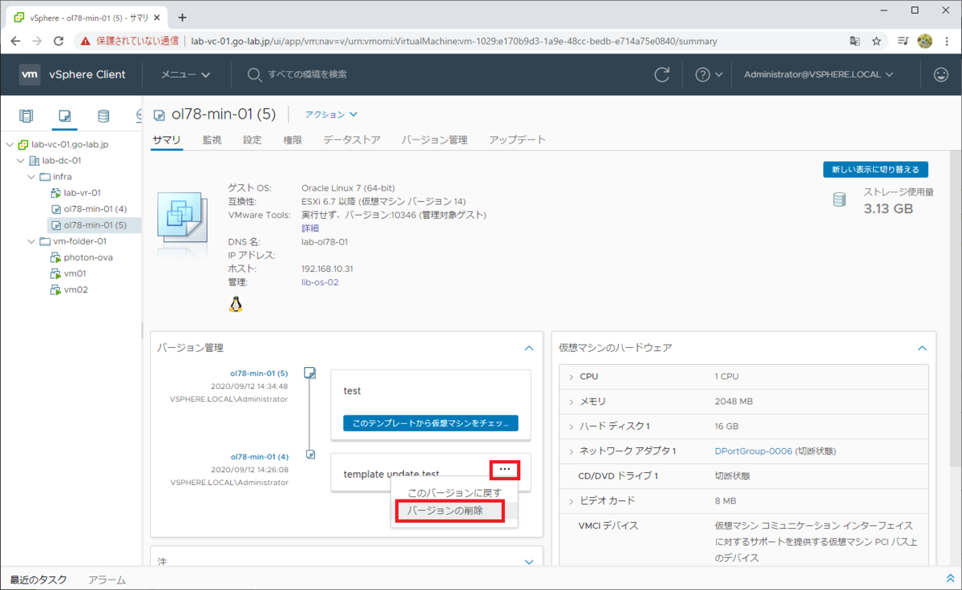962x590 pixels.
Task: Click the VM template thumbnail image
Action: click(182, 218)
